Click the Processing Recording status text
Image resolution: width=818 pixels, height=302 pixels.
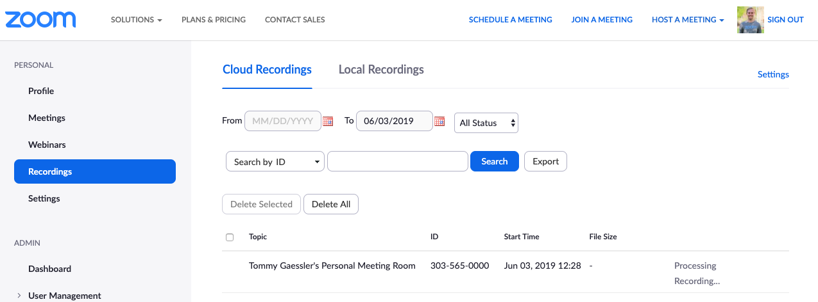697,273
